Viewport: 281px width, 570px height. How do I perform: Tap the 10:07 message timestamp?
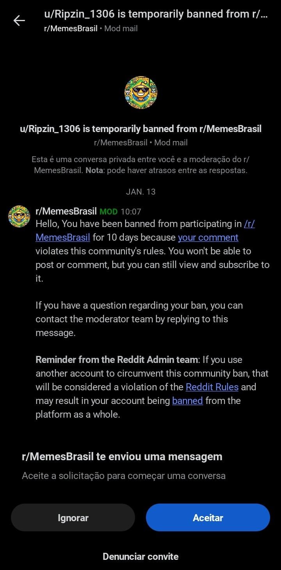point(131,212)
